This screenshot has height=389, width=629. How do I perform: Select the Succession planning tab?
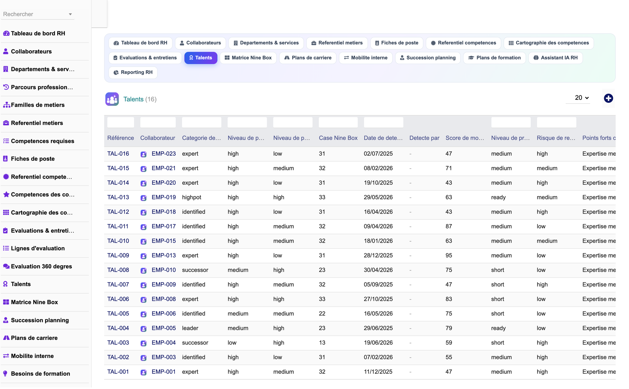(x=428, y=58)
